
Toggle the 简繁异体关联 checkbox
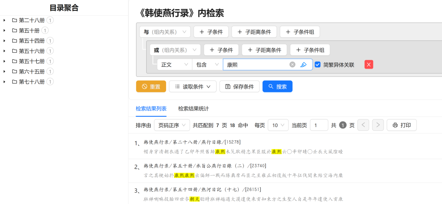pos(318,64)
